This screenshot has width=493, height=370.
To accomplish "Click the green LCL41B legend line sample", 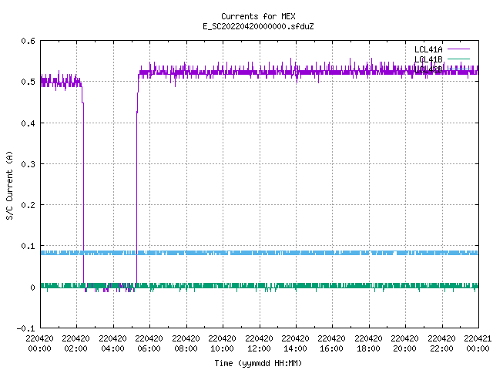I will click(x=458, y=59).
